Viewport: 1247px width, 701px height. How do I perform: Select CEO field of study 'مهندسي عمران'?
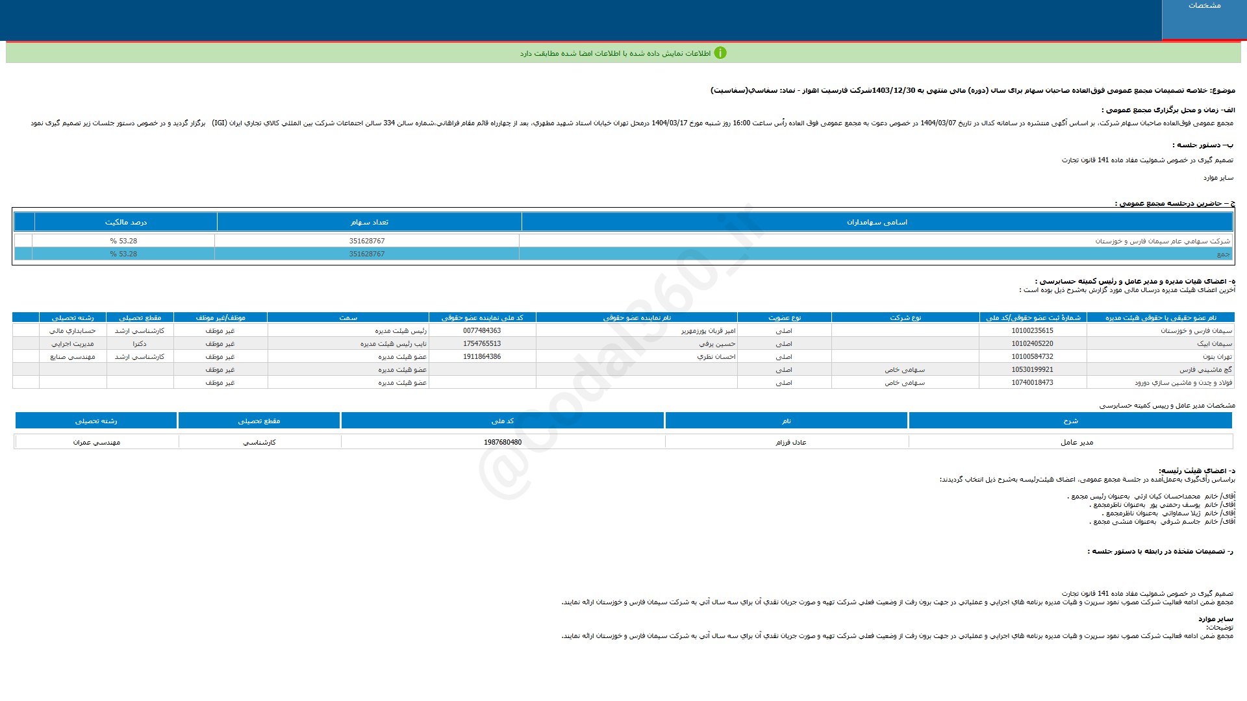tap(96, 442)
